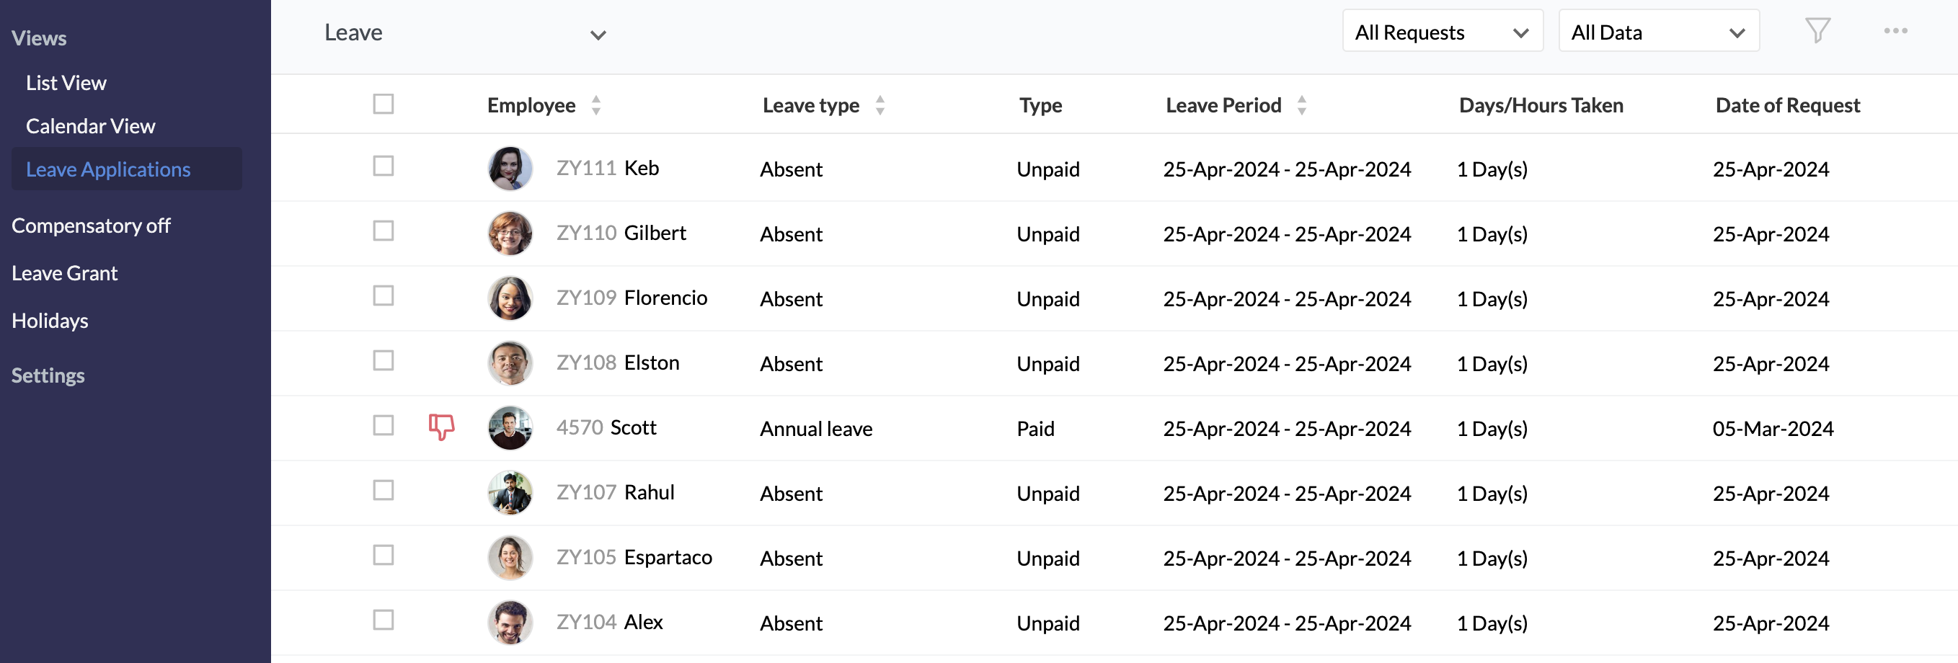This screenshot has height=663, width=1958.
Task: Open the three-dot more options menu
Action: click(x=1895, y=31)
